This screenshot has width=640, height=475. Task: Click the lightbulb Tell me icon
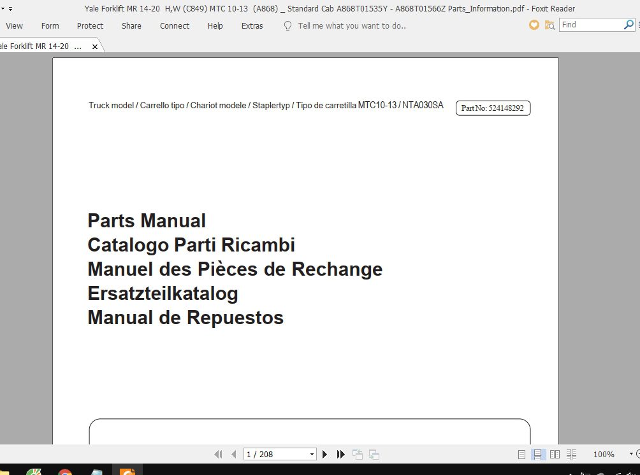click(287, 25)
